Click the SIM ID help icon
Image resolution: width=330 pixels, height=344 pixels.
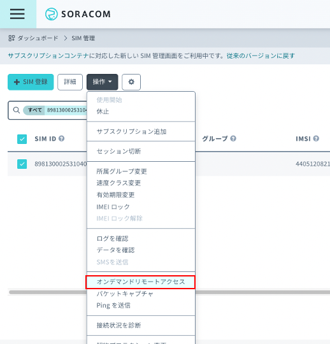click(x=62, y=138)
